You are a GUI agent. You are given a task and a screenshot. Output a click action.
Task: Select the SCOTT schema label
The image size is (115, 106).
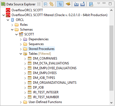click(29, 34)
